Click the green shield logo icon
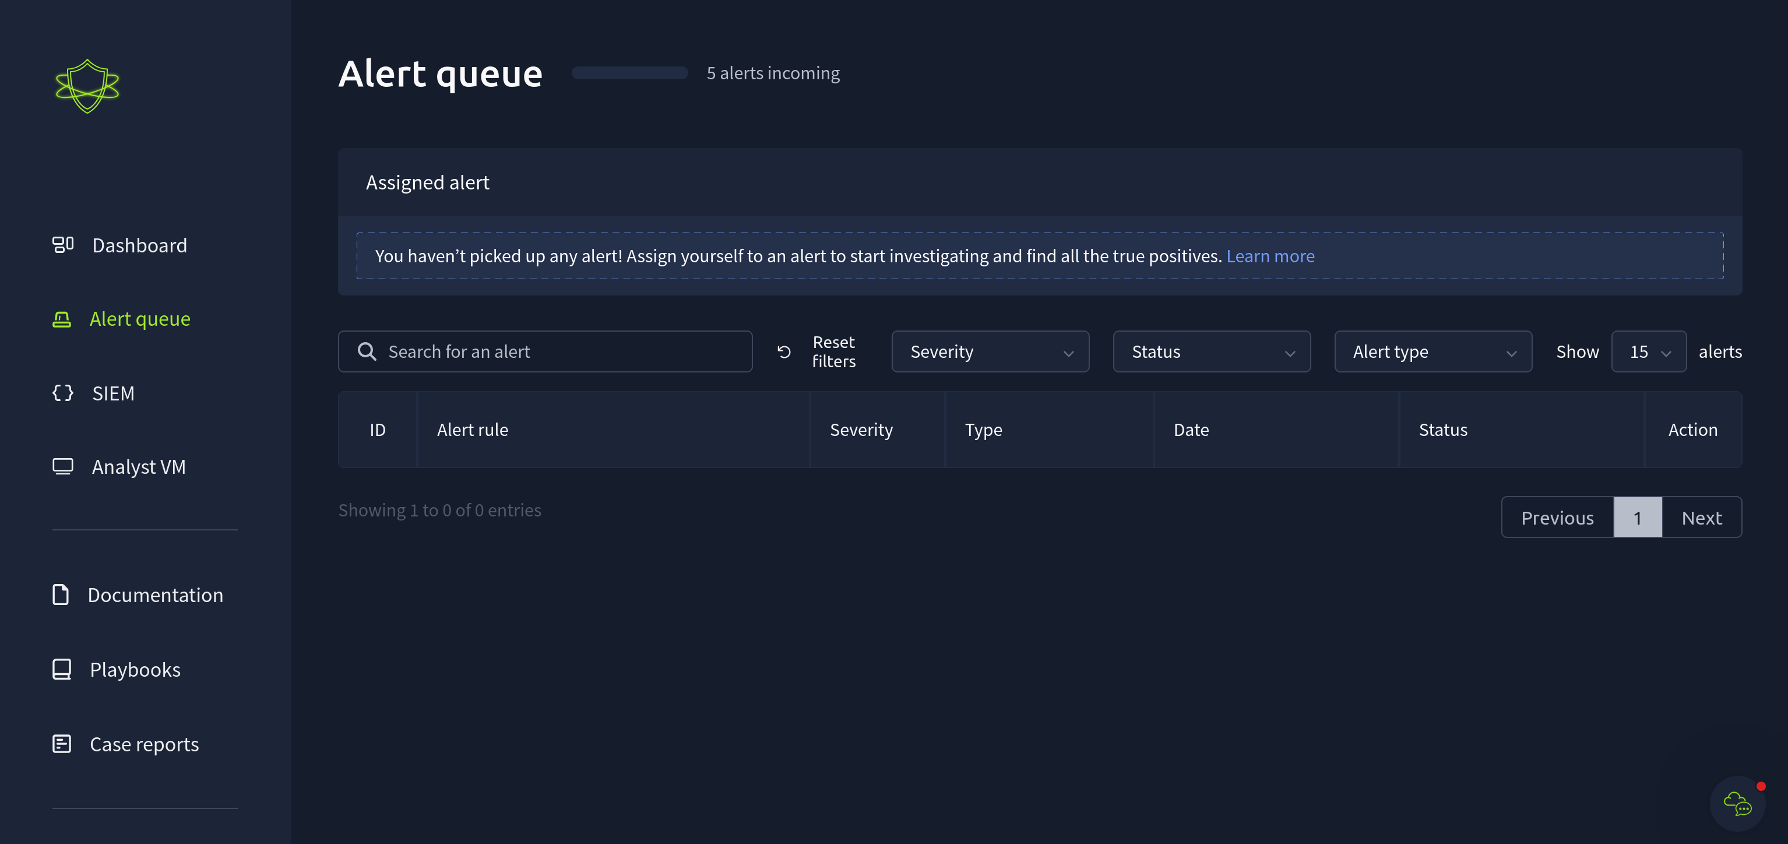1788x844 pixels. tap(87, 86)
